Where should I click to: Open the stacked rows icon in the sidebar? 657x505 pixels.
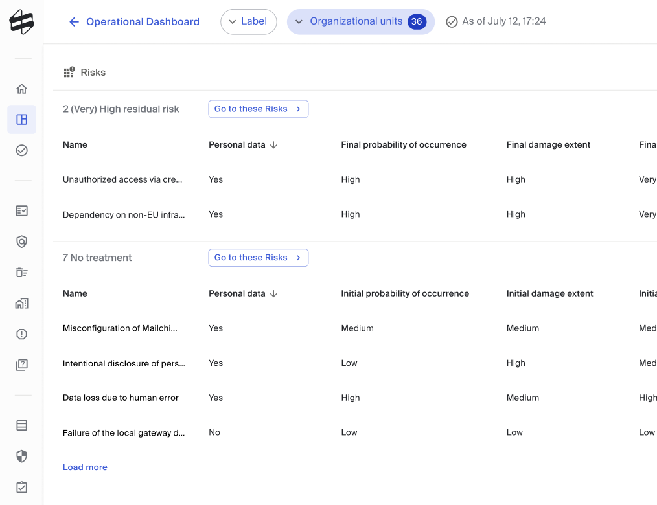[22, 425]
